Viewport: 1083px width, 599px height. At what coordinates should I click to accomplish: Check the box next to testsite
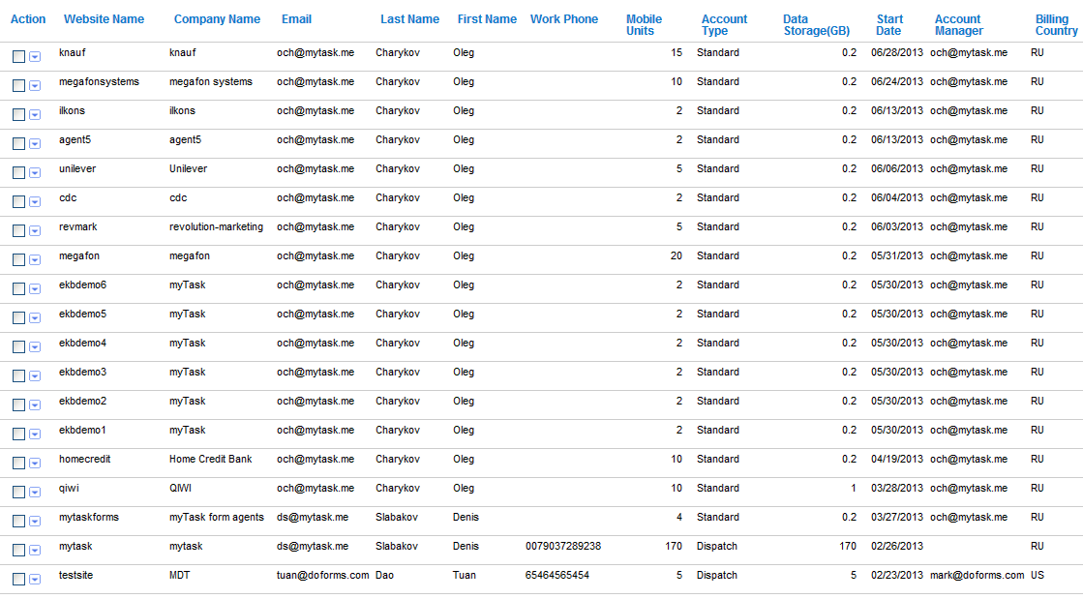(x=18, y=580)
